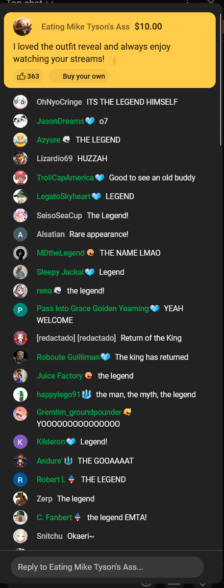Open Roboute Guilliman's username link
The height and width of the screenshot is (588, 224).
tap(68, 357)
